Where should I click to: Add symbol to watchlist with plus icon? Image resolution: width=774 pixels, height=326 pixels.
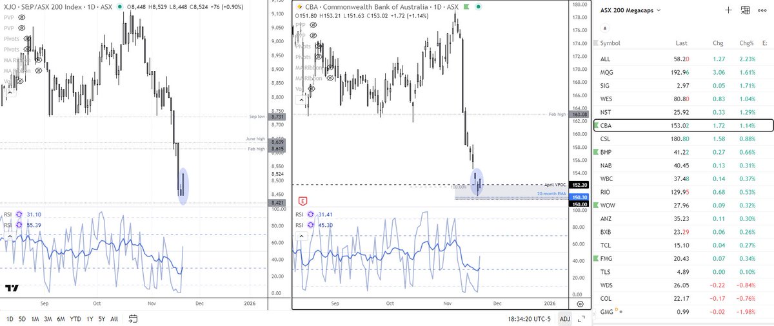728,10
